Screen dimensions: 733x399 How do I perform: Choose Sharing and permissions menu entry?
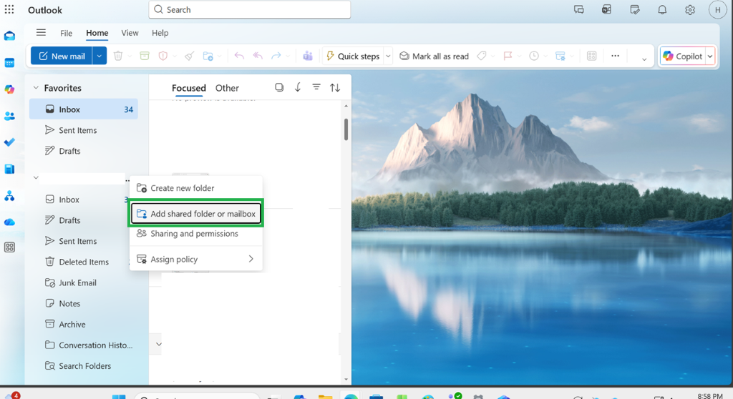click(196, 234)
